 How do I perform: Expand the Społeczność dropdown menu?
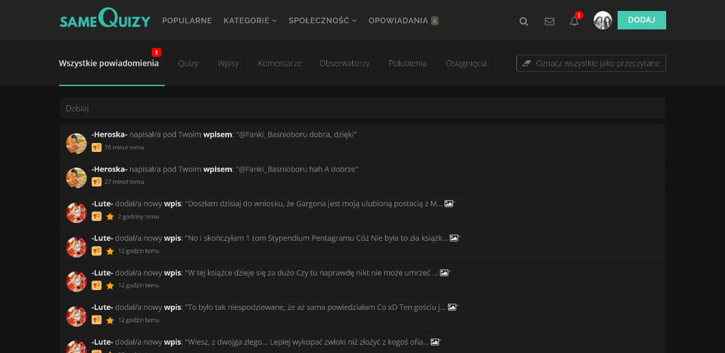point(322,21)
